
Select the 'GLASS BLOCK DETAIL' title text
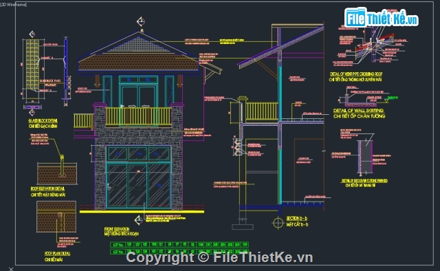[43, 121]
